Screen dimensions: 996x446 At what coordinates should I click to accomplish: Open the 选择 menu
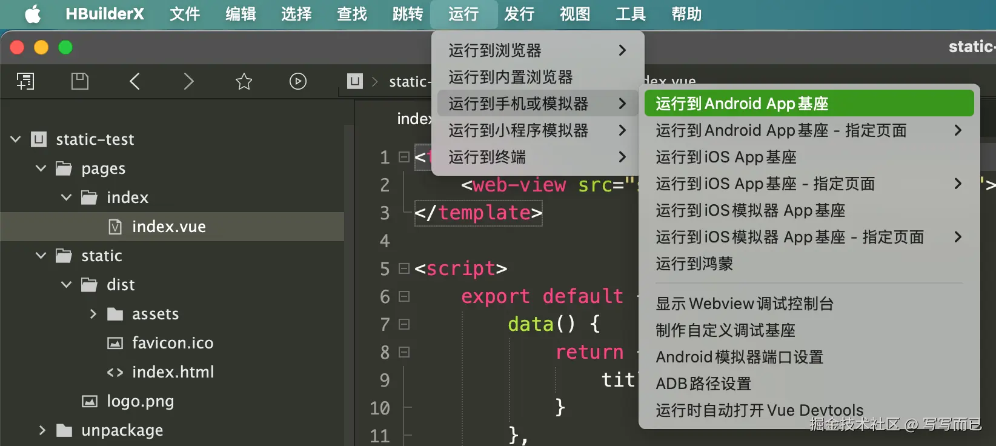coord(296,14)
